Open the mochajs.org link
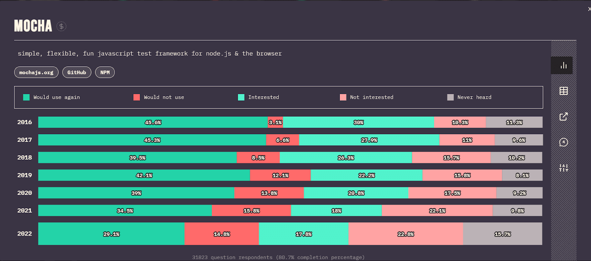The height and width of the screenshot is (261, 591). 36,72
